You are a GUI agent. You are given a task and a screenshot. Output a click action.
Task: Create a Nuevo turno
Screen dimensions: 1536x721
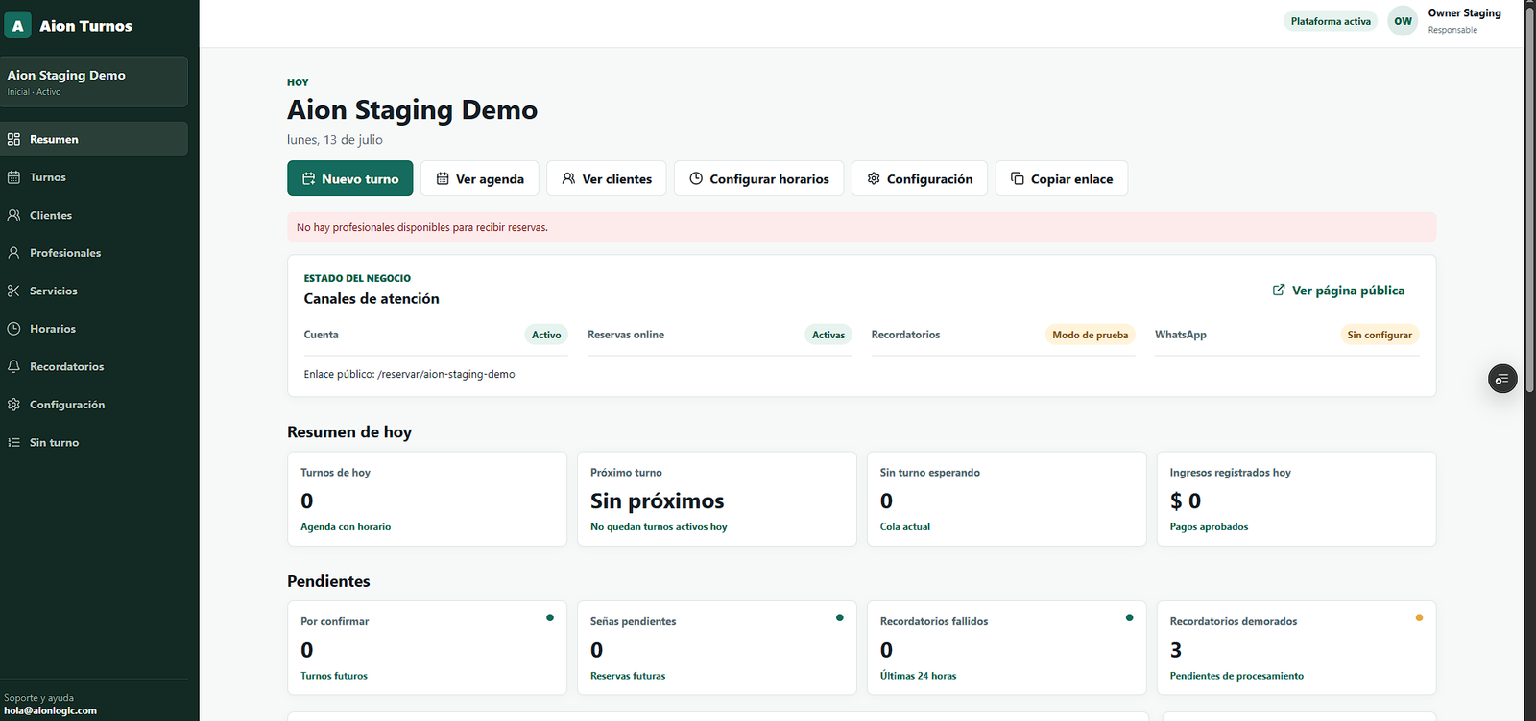click(350, 178)
